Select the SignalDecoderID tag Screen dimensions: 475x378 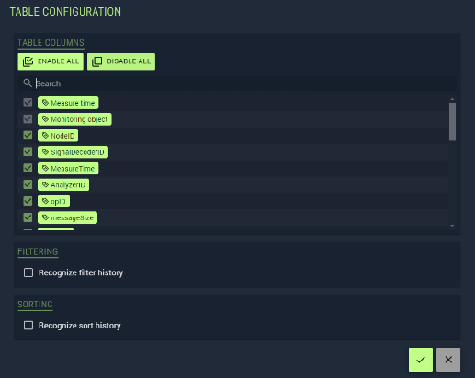point(73,152)
